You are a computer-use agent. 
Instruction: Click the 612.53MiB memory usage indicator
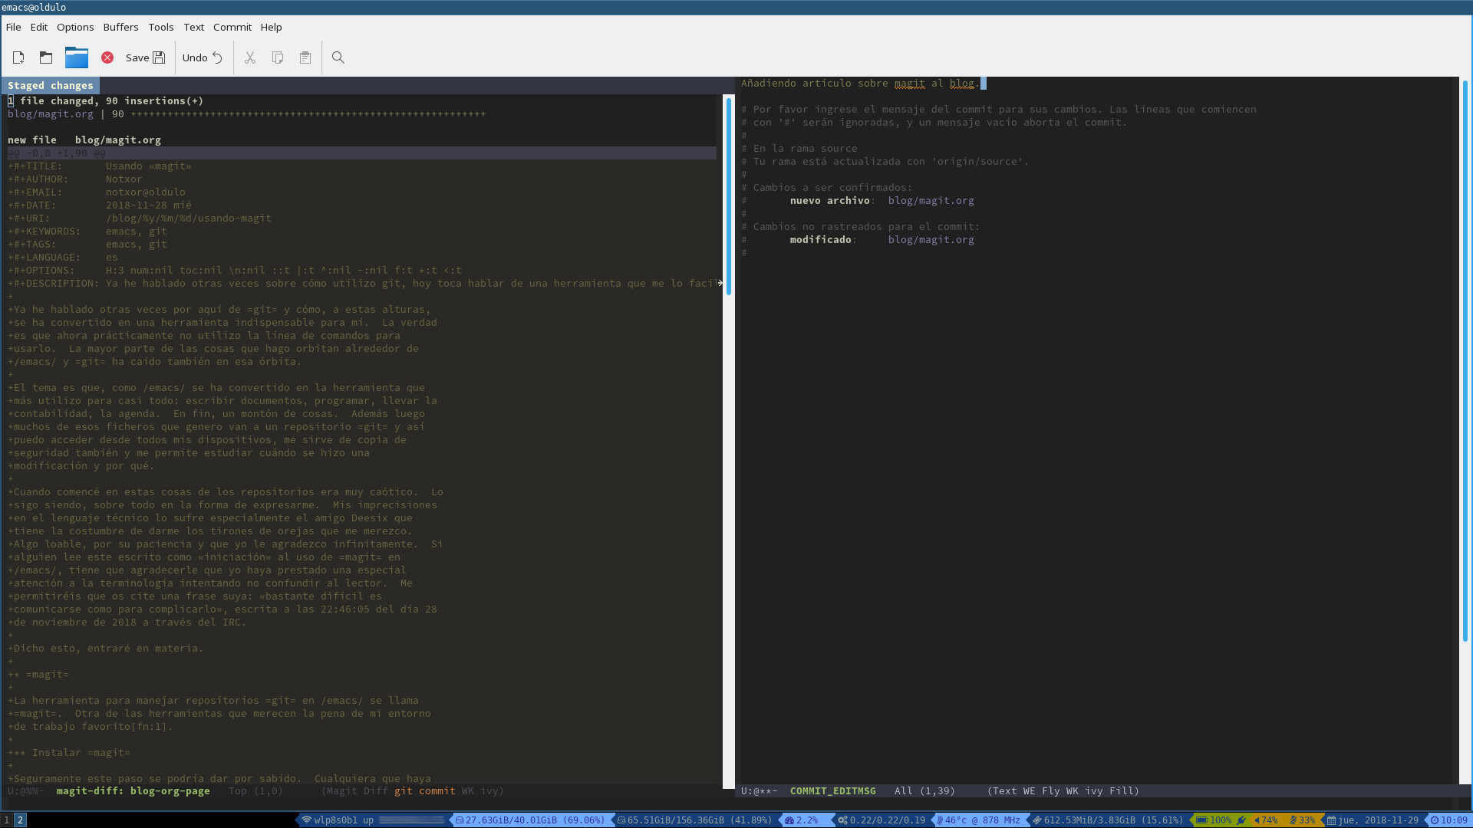1109,820
